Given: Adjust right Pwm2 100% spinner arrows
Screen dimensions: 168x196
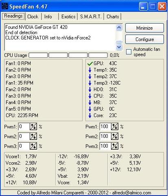Looking at the screenshot, I should 115,137.
